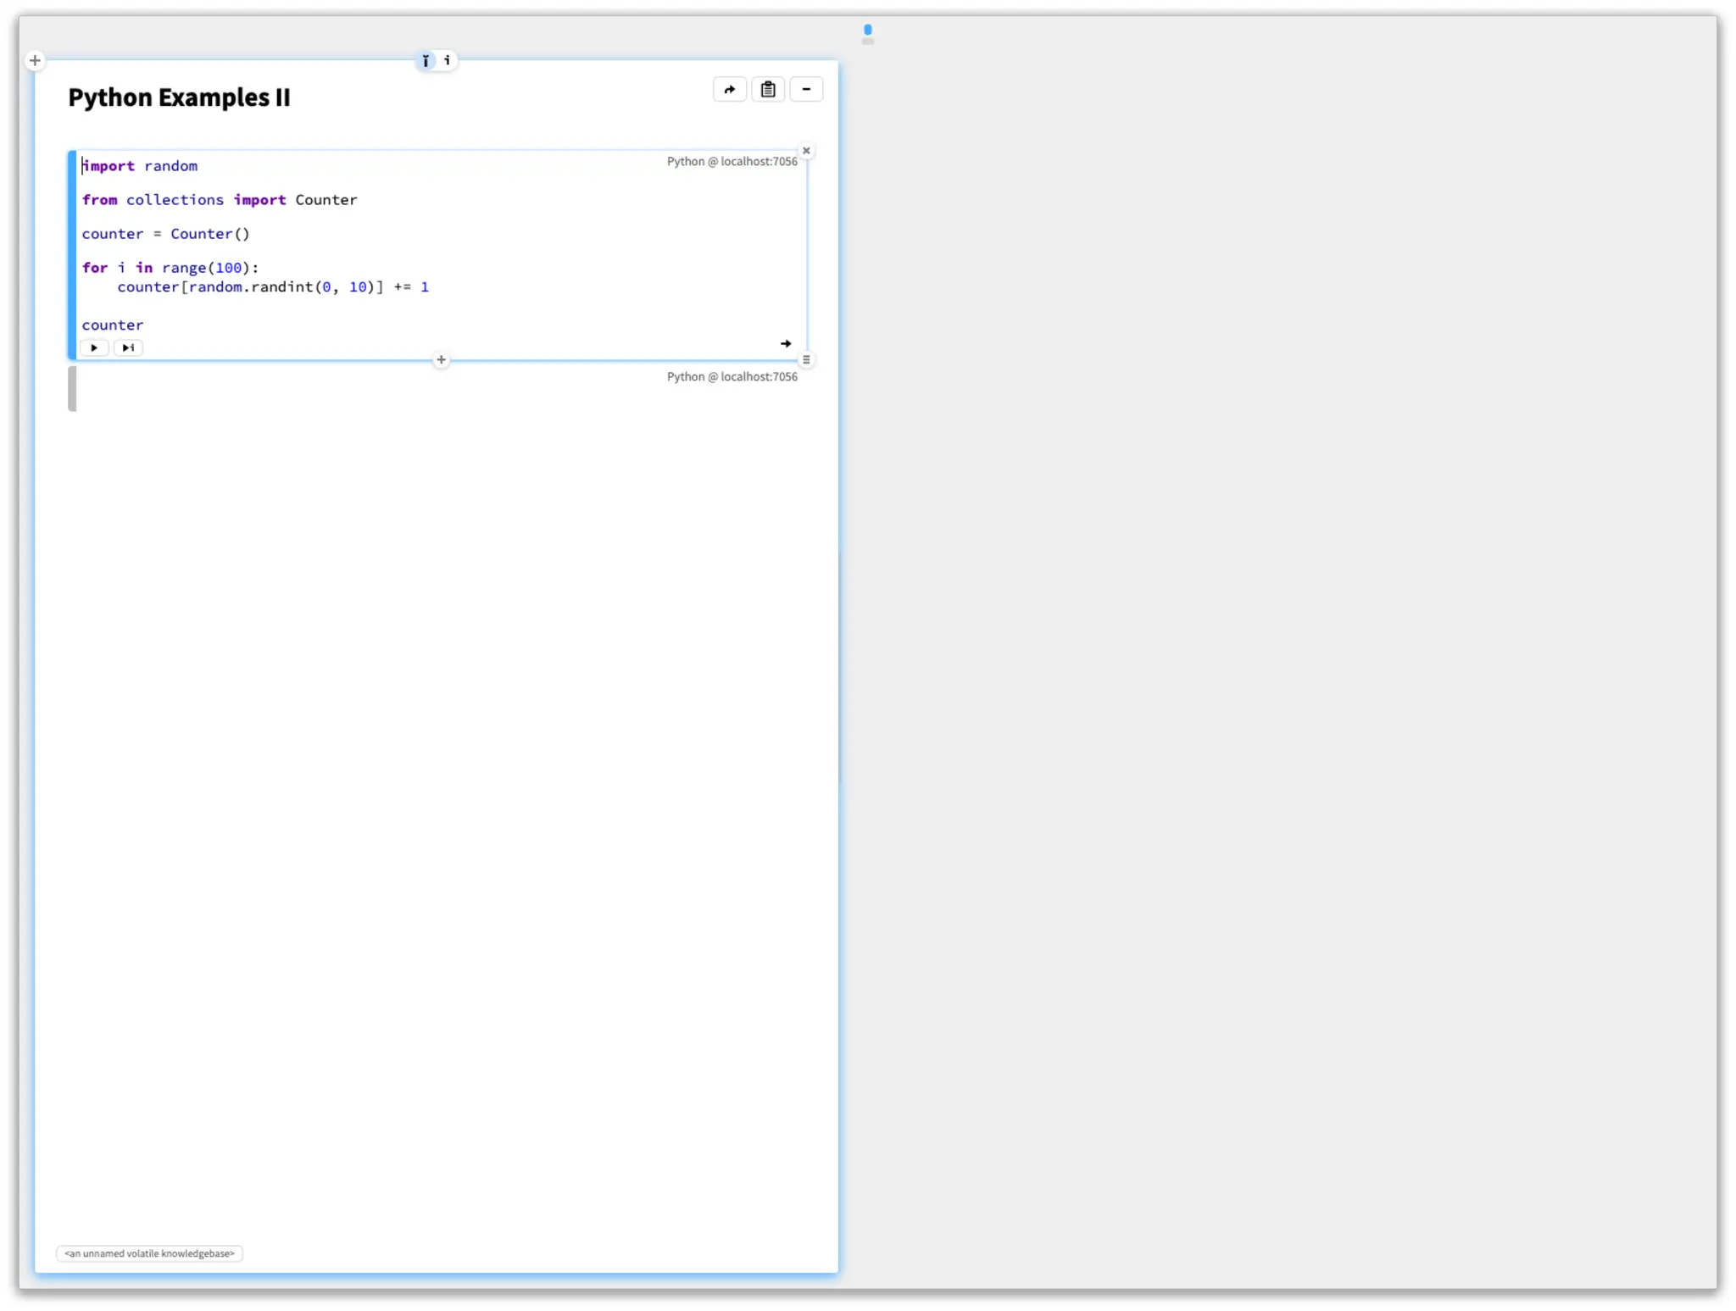Click the blue pager indicator at top
Image resolution: width=1736 pixels, height=1311 pixels.
(x=867, y=30)
